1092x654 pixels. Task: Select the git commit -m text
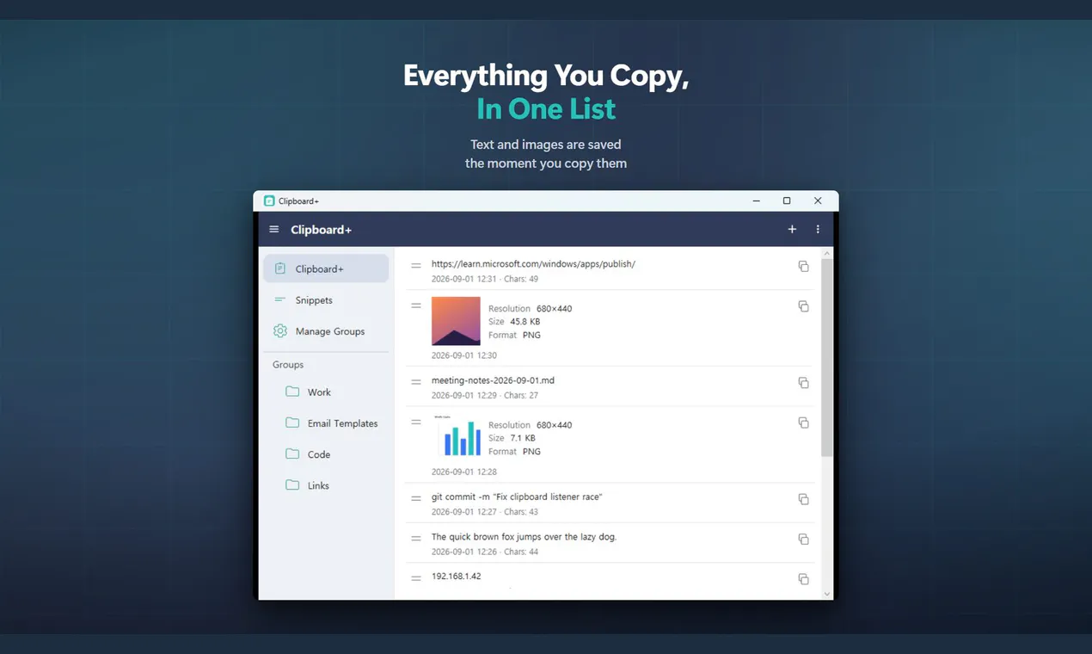(517, 497)
